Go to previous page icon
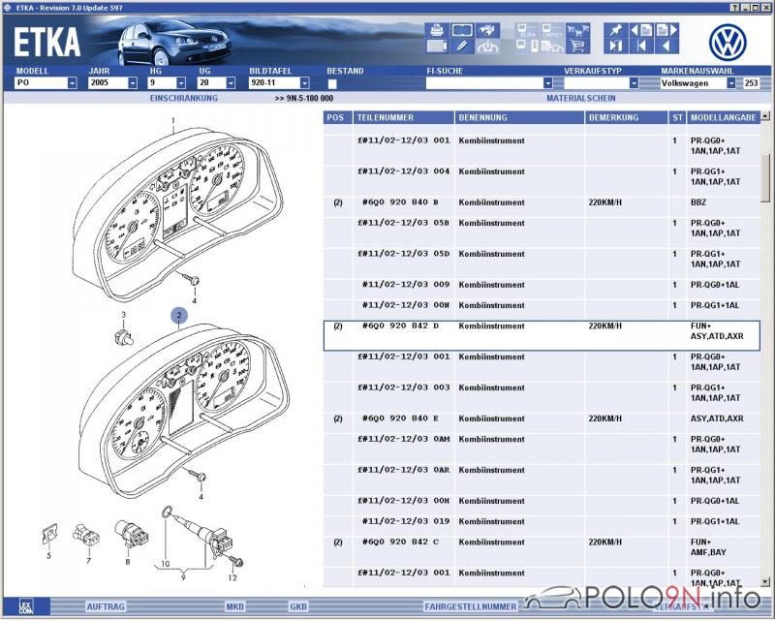775x620 pixels. point(641,31)
